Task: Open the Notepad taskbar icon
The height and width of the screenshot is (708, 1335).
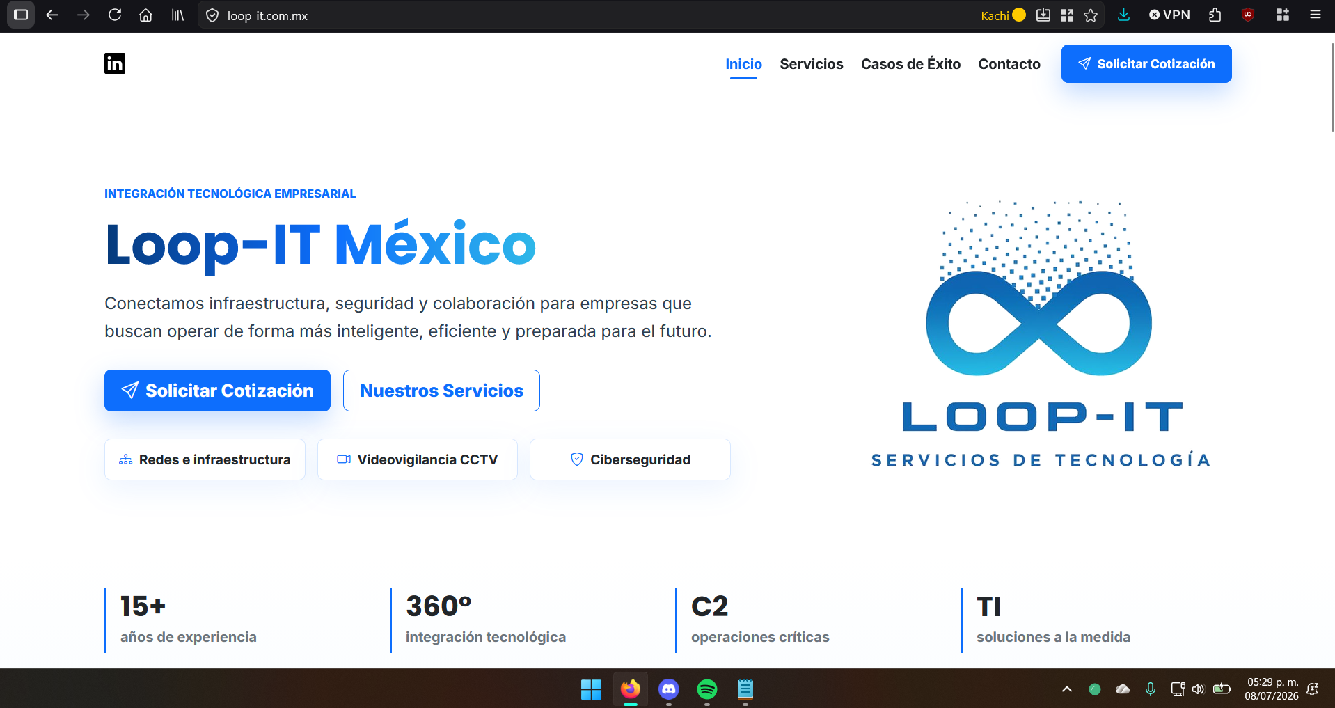Action: click(x=745, y=689)
